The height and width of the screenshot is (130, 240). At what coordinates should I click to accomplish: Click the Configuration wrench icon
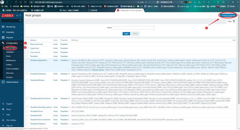3,43
